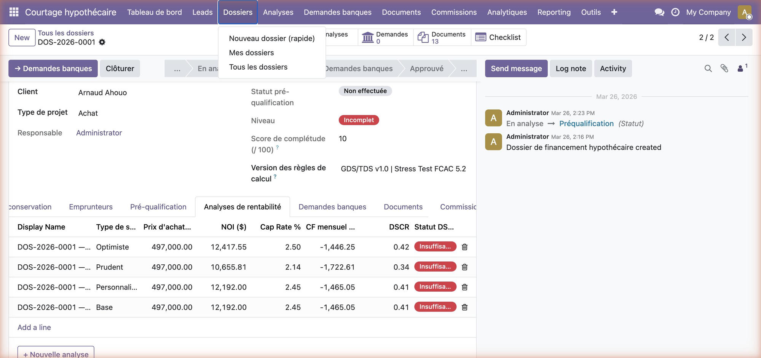Screen dimensions: 761x358
Task: Open gear actions menu beside DOS-2026-0001
Action: click(102, 42)
